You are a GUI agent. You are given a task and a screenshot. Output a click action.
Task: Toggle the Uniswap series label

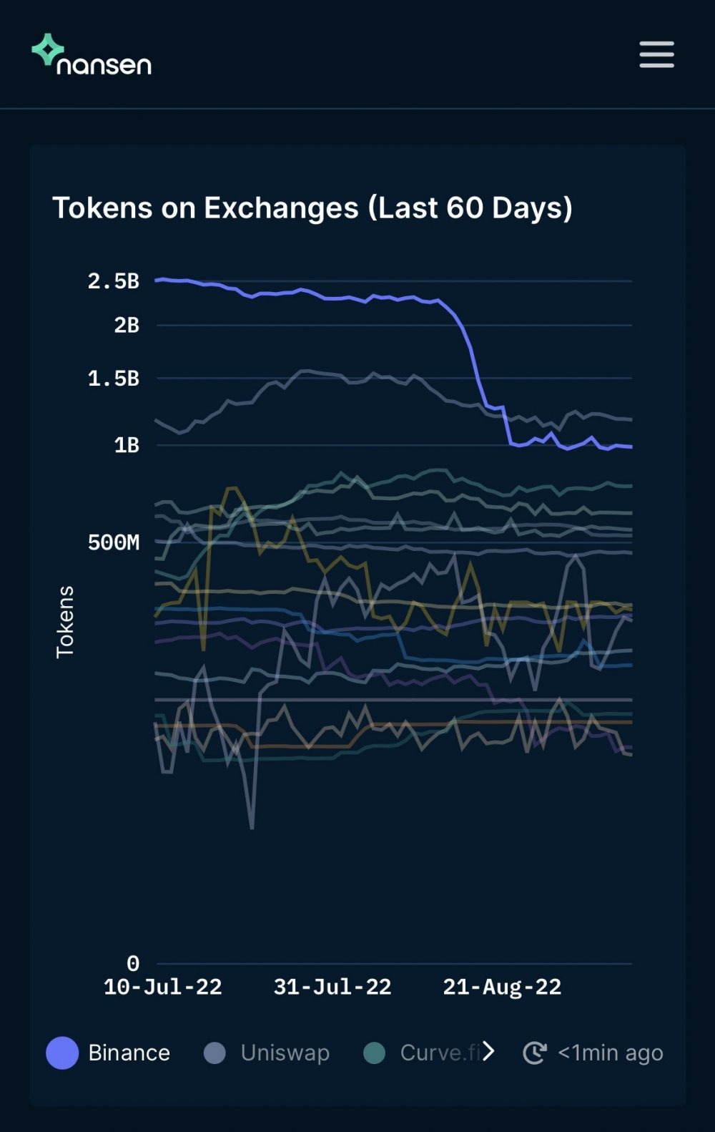point(285,1053)
